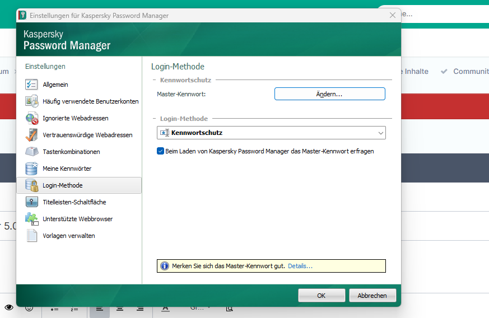Select the Meine Kennwörter database icon
489x318 pixels.
pos(31,169)
